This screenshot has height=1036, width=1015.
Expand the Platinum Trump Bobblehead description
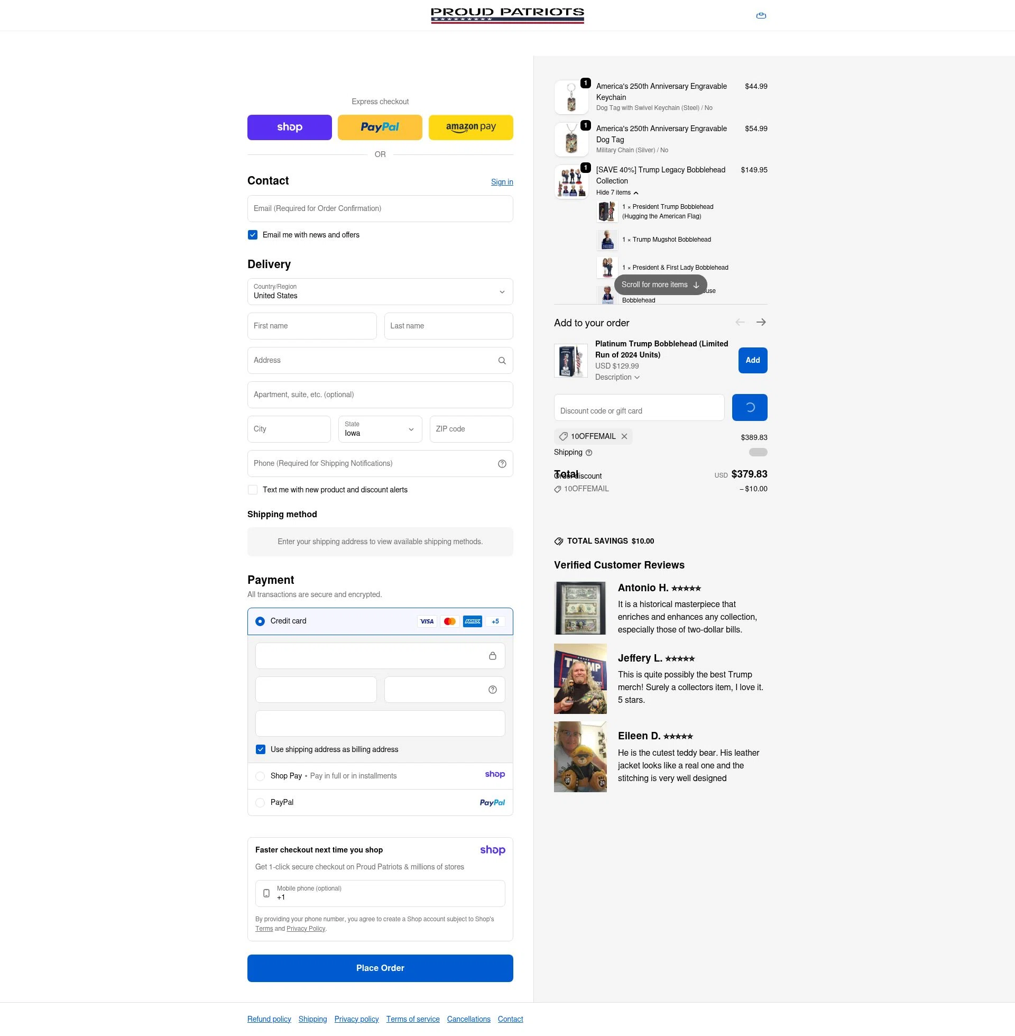[x=617, y=377]
